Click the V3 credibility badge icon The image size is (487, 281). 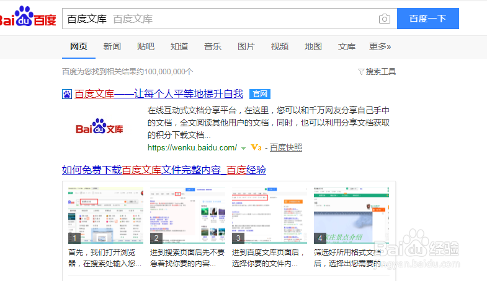256,148
